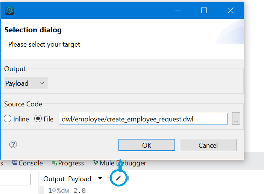Open the help question mark icon
This screenshot has width=264, height=194.
(13, 144)
